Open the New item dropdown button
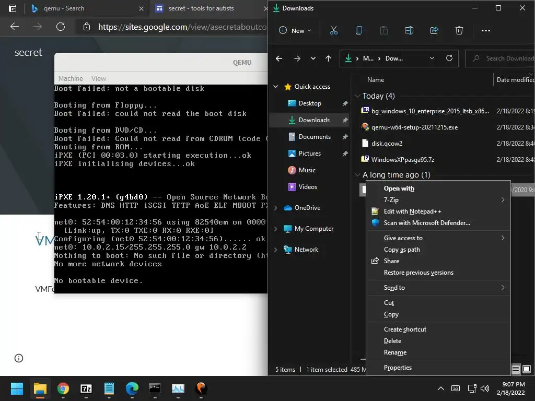Image resolution: width=535 pixels, height=401 pixels. [x=295, y=31]
